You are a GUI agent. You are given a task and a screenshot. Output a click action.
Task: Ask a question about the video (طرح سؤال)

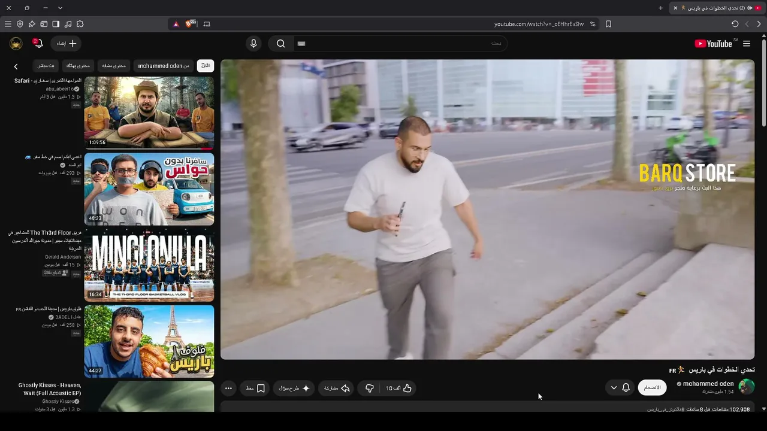coord(294,388)
